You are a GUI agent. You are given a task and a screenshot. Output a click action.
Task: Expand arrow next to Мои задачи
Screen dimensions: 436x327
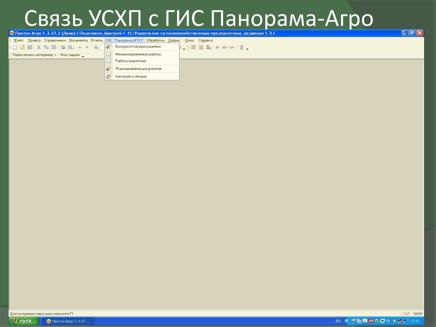click(83, 57)
